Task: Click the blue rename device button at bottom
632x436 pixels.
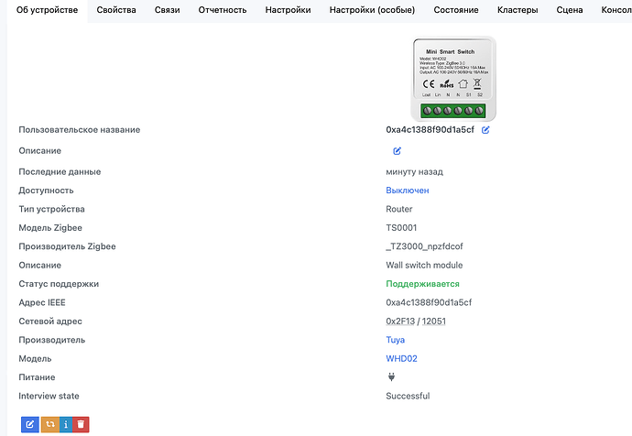Action: pos(29,424)
